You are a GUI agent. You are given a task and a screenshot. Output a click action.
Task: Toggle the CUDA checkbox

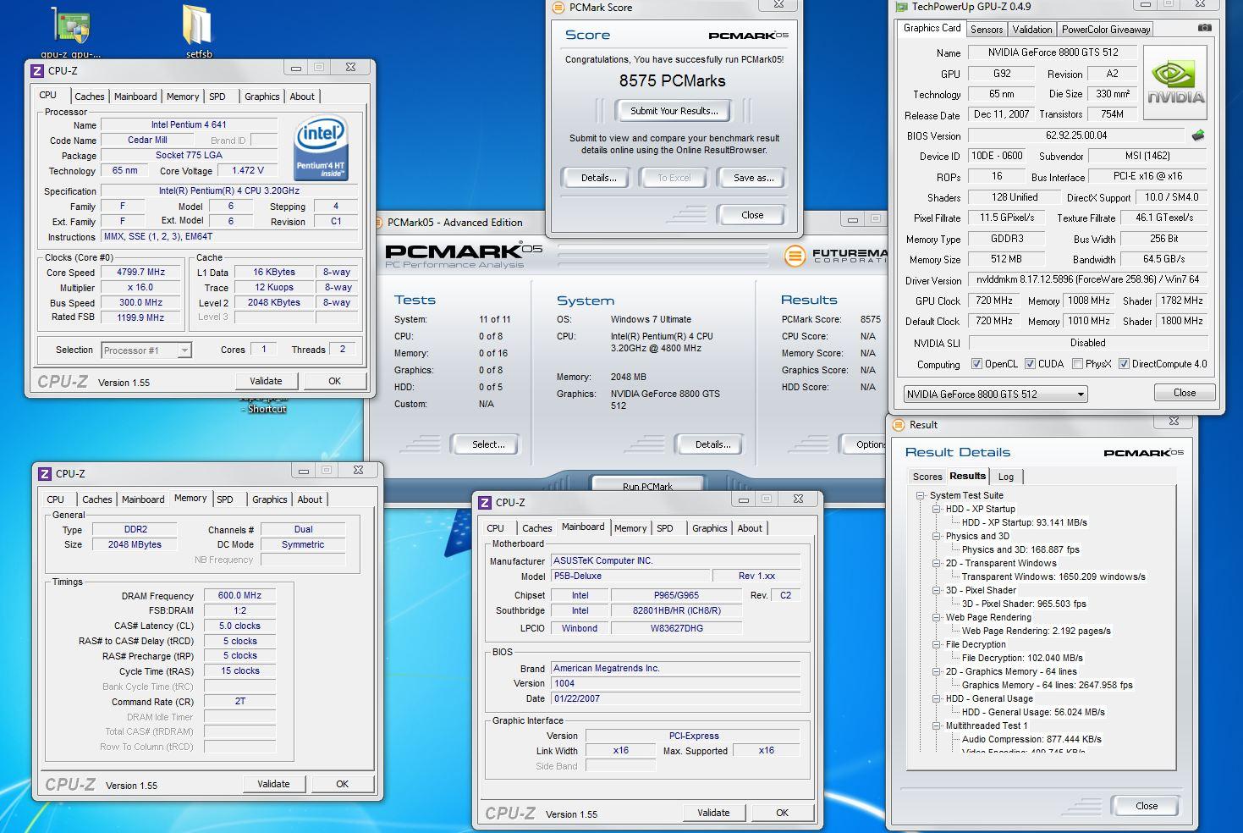point(1030,364)
